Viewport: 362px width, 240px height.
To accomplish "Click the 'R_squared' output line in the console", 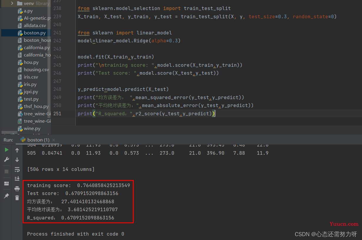I will click(71, 218).
